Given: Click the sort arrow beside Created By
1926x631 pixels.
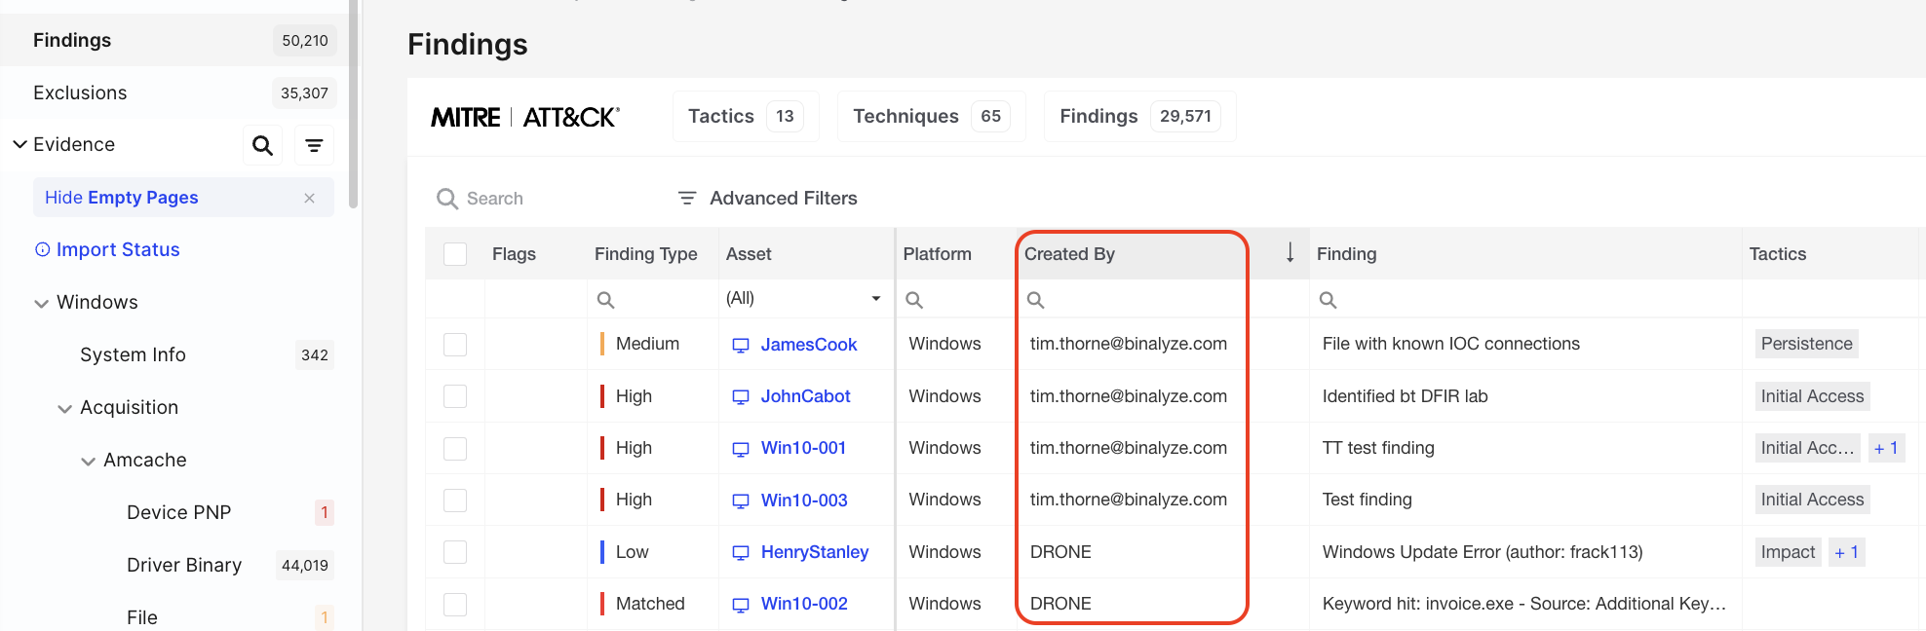Looking at the screenshot, I should click(1290, 253).
